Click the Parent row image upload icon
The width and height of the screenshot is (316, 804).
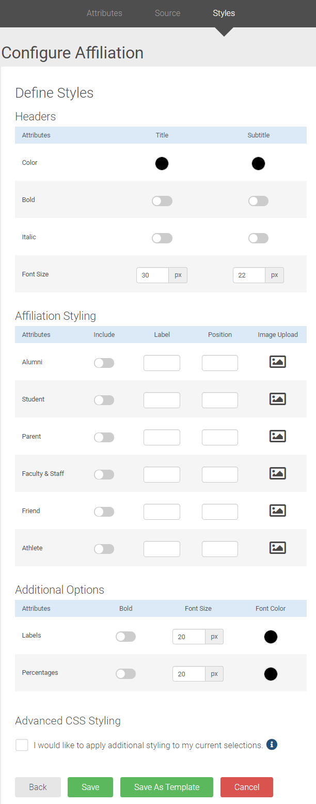pos(277,436)
